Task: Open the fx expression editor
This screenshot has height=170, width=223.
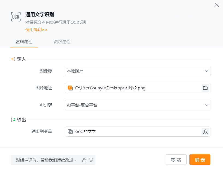Action: coord(205,132)
